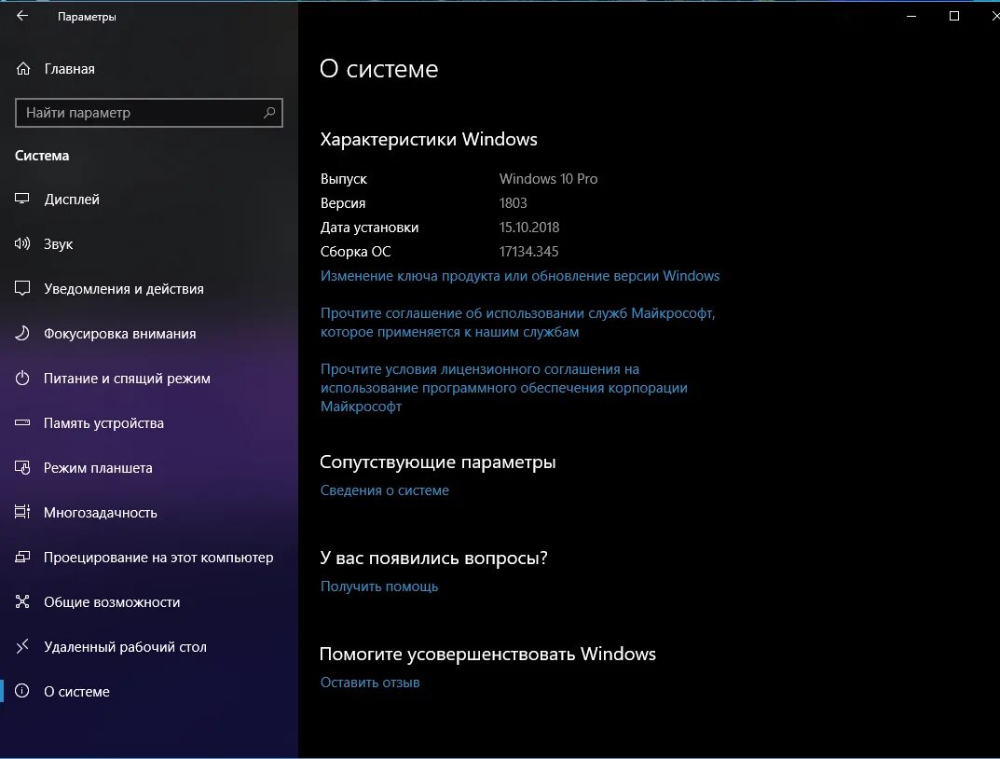Click the Система sidebar heading
This screenshot has width=1000, height=759.
[x=42, y=155]
